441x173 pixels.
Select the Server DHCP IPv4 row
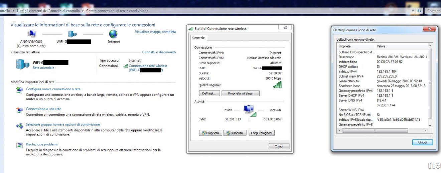pyautogui.click(x=382, y=95)
